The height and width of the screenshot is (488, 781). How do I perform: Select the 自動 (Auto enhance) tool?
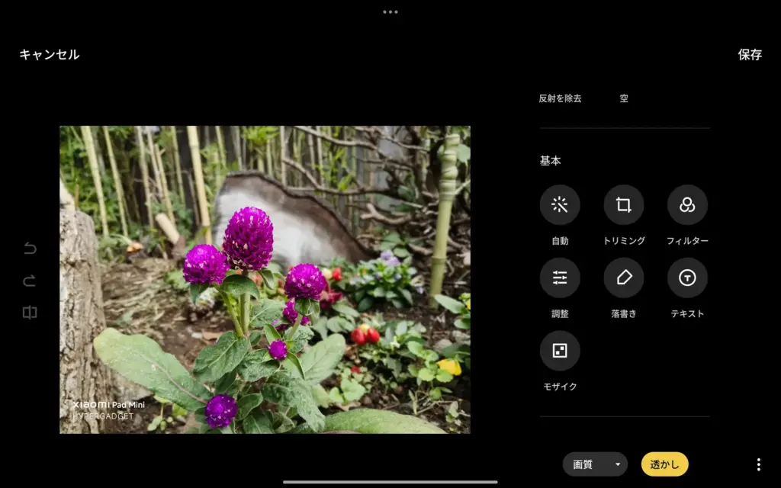coord(560,204)
